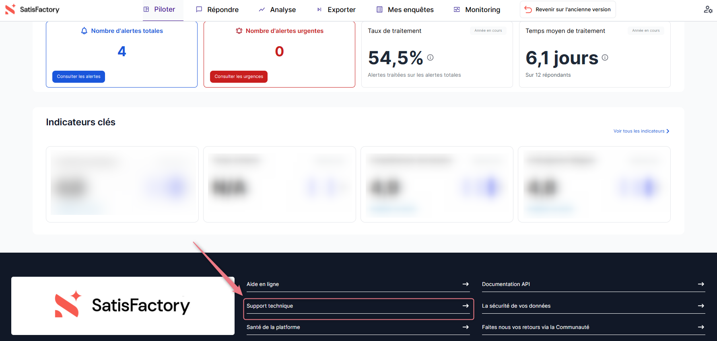Click Consulter les urgences button

(x=239, y=77)
